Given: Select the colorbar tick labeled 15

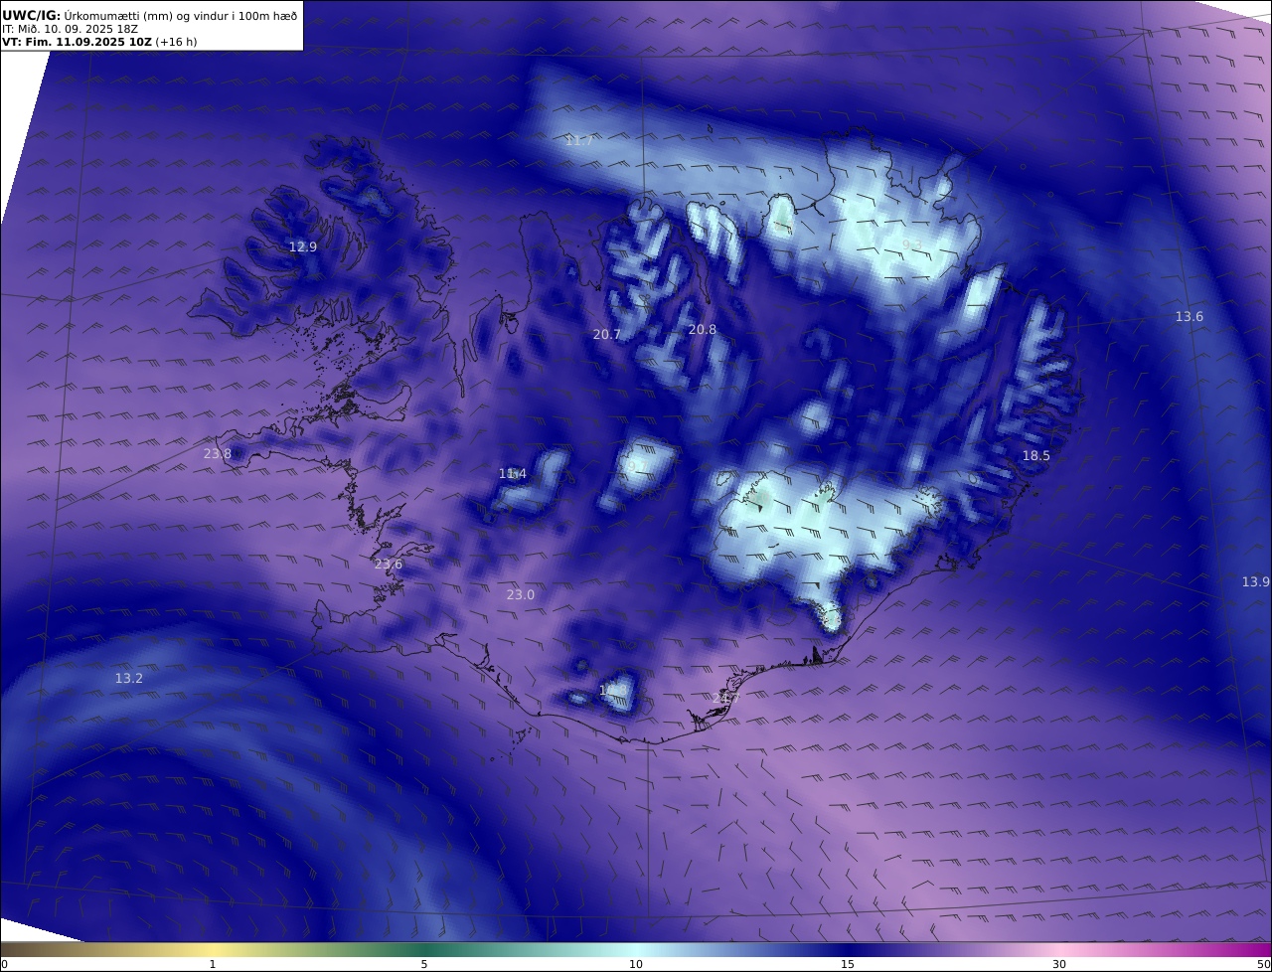Looking at the screenshot, I should click(848, 964).
